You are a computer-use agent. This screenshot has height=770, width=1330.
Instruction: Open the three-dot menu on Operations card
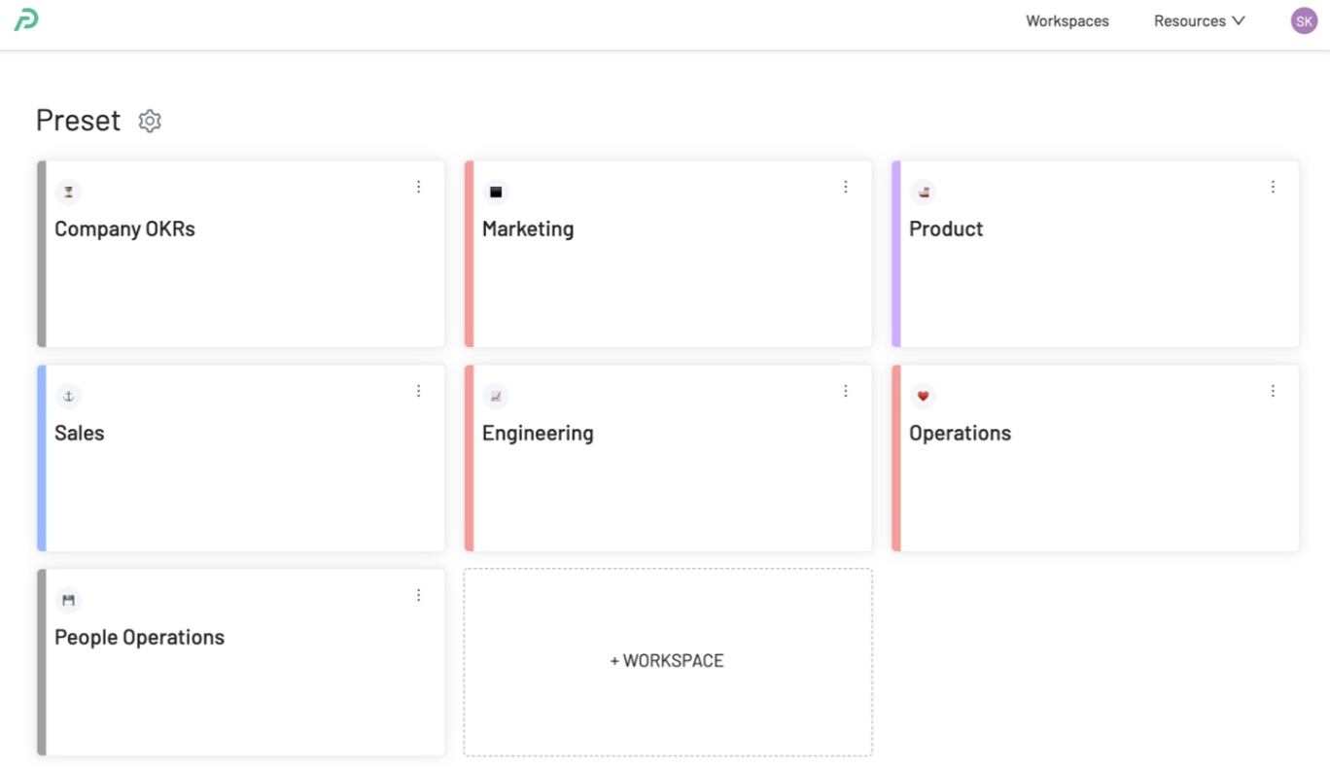[1273, 391]
